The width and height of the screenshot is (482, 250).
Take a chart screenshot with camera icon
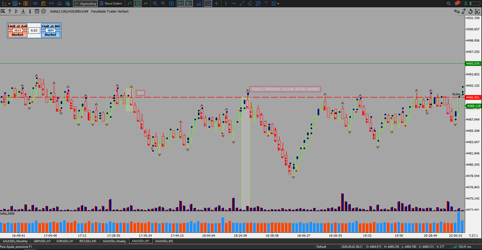point(199,4)
